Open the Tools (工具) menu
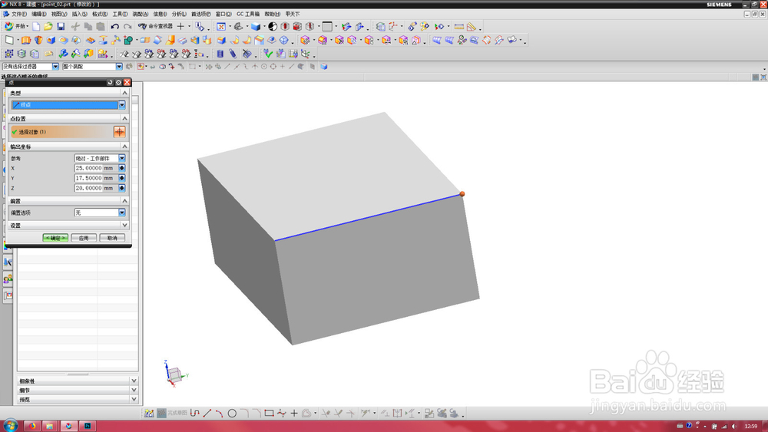The width and height of the screenshot is (768, 432). click(x=120, y=14)
